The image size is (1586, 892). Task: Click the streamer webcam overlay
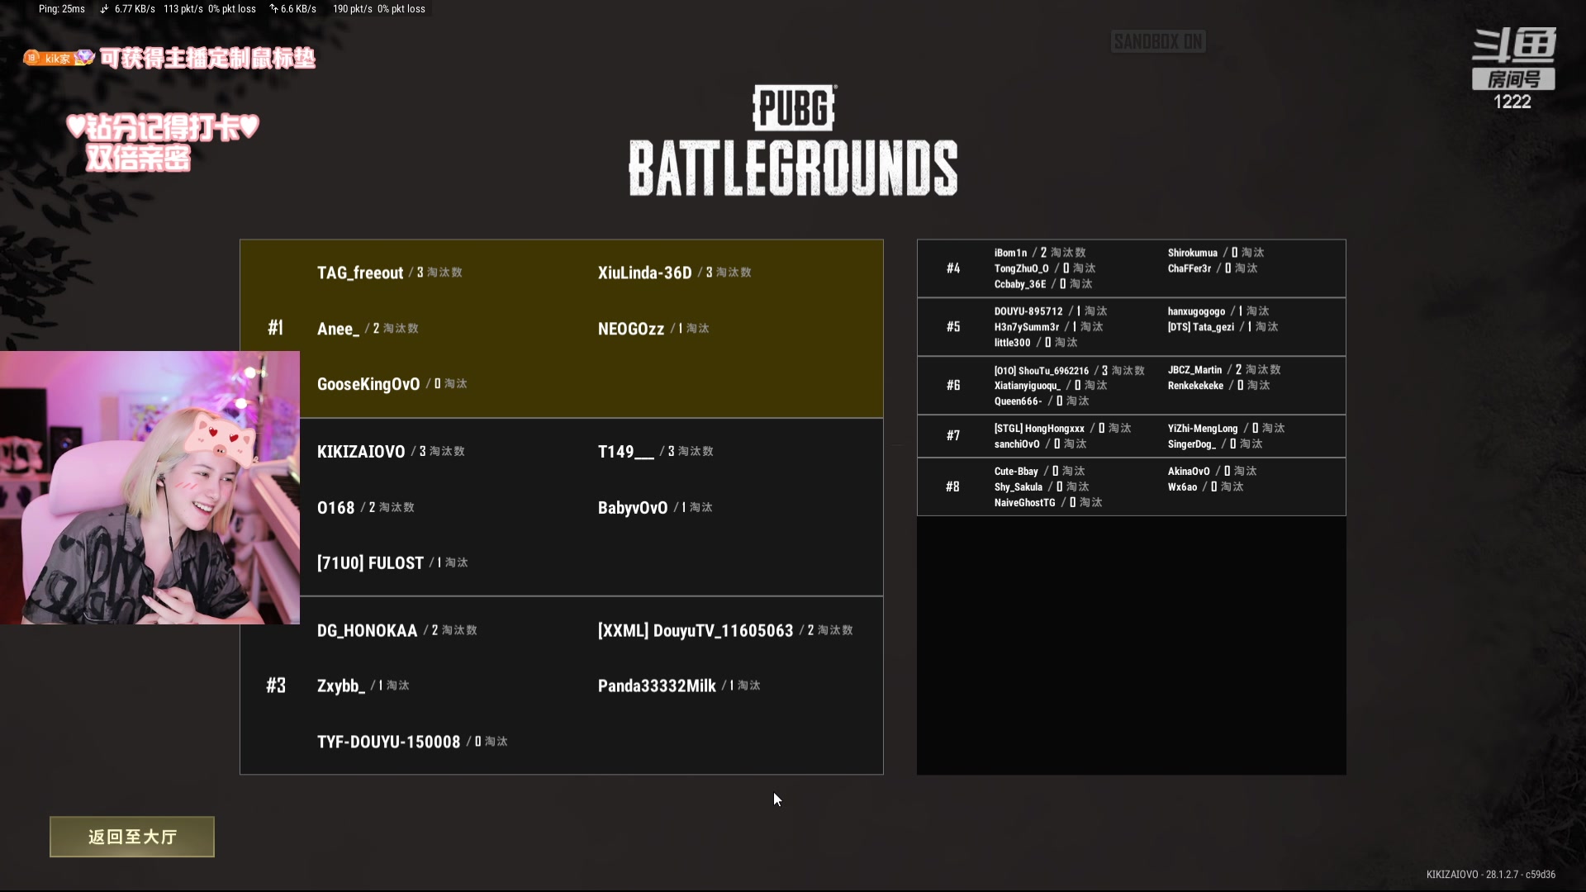pos(150,487)
